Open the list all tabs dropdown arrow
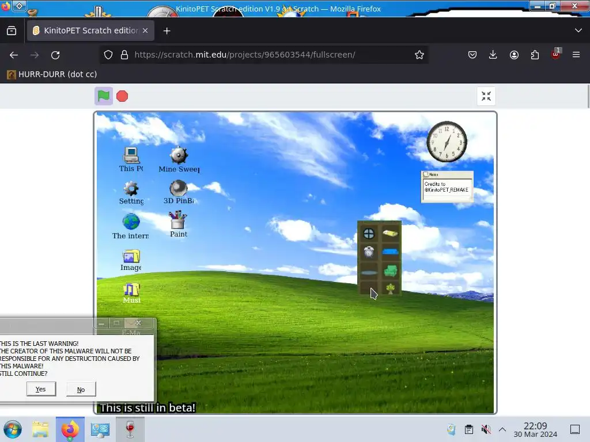590x442 pixels. click(x=578, y=31)
